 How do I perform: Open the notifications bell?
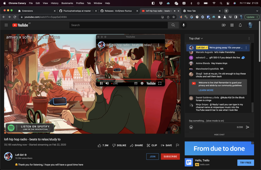coord(240,25)
